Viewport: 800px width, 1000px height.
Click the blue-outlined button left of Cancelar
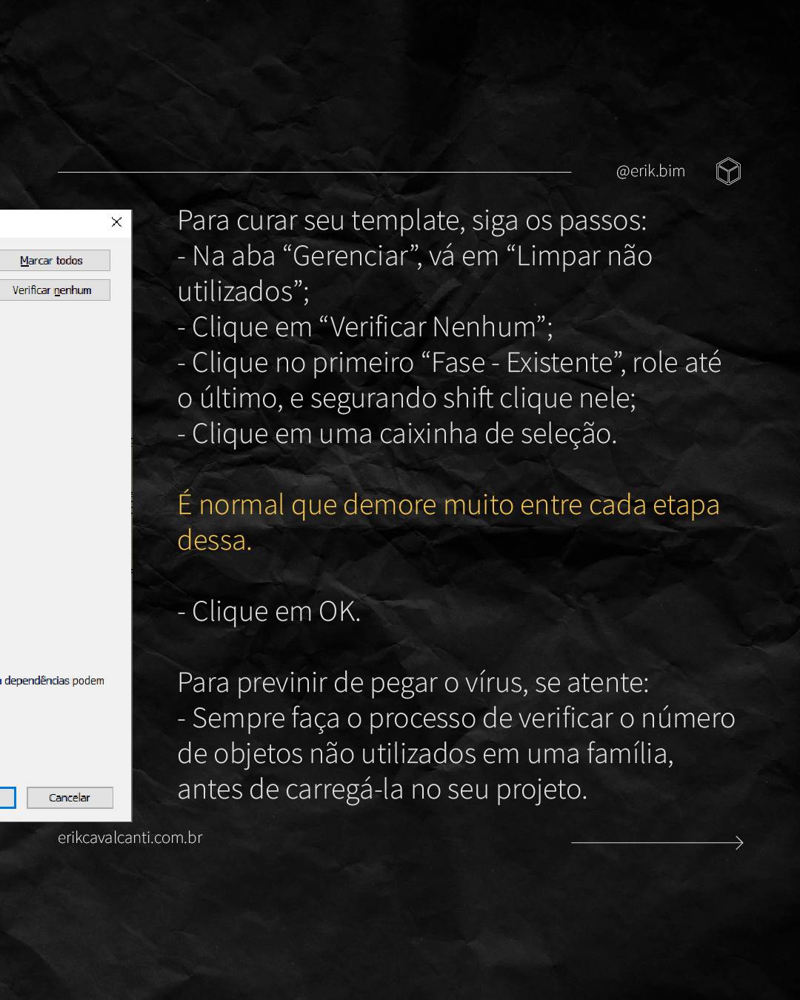point(7,798)
